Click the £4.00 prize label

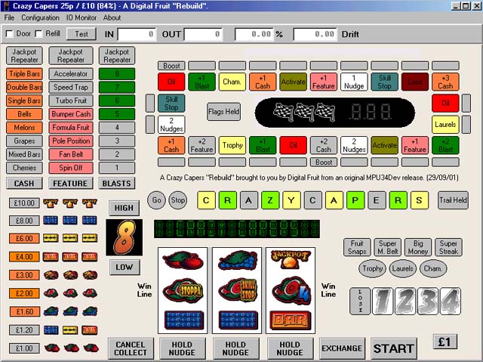pyautogui.click(x=24, y=257)
